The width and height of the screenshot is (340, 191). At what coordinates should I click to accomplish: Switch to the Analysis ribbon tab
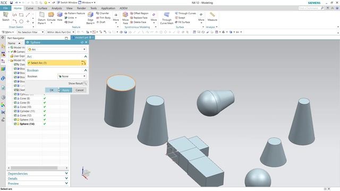[57, 8]
